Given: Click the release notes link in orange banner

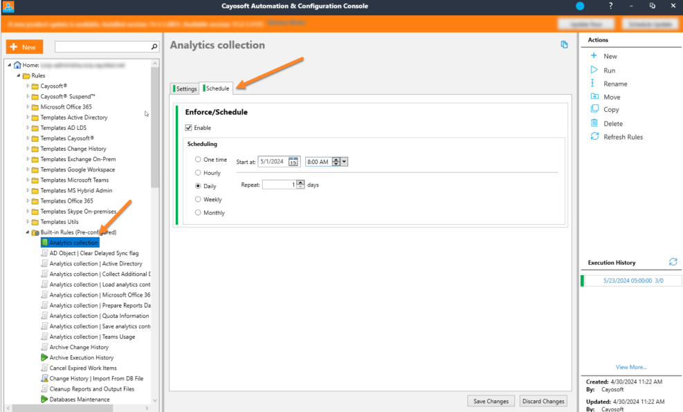Looking at the screenshot, I should click(x=286, y=23).
